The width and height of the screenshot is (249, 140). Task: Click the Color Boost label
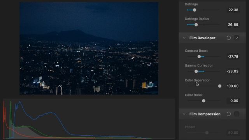(x=194, y=95)
